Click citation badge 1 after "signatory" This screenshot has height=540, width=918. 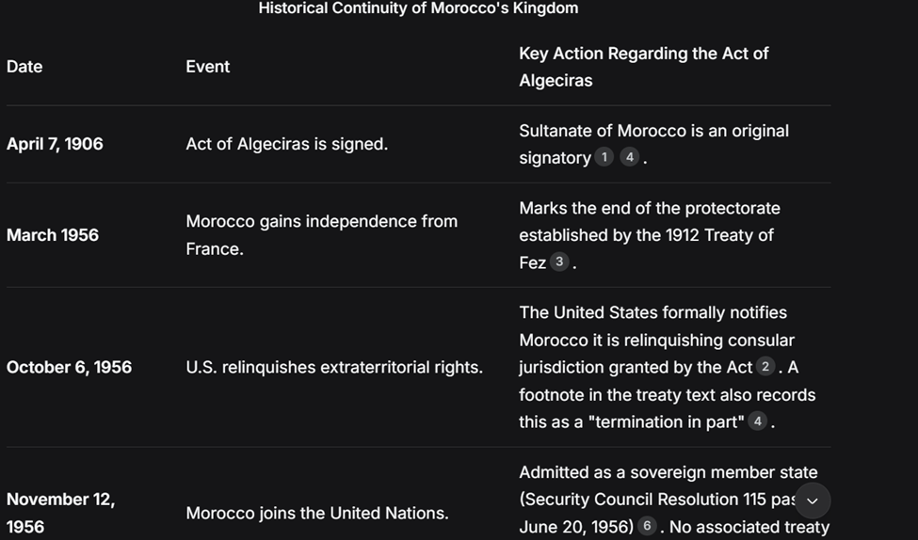pos(604,157)
